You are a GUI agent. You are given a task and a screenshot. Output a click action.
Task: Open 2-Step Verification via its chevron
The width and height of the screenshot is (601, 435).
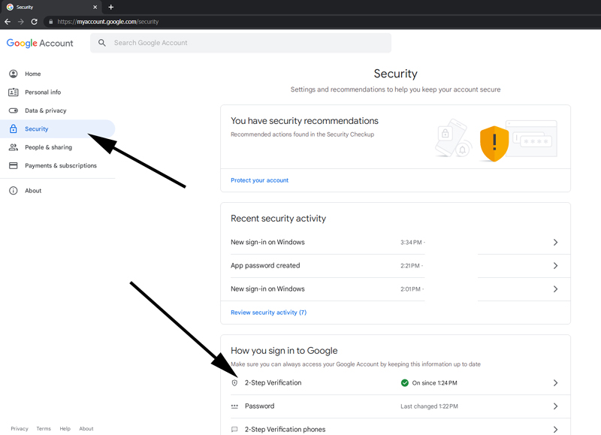click(x=555, y=383)
